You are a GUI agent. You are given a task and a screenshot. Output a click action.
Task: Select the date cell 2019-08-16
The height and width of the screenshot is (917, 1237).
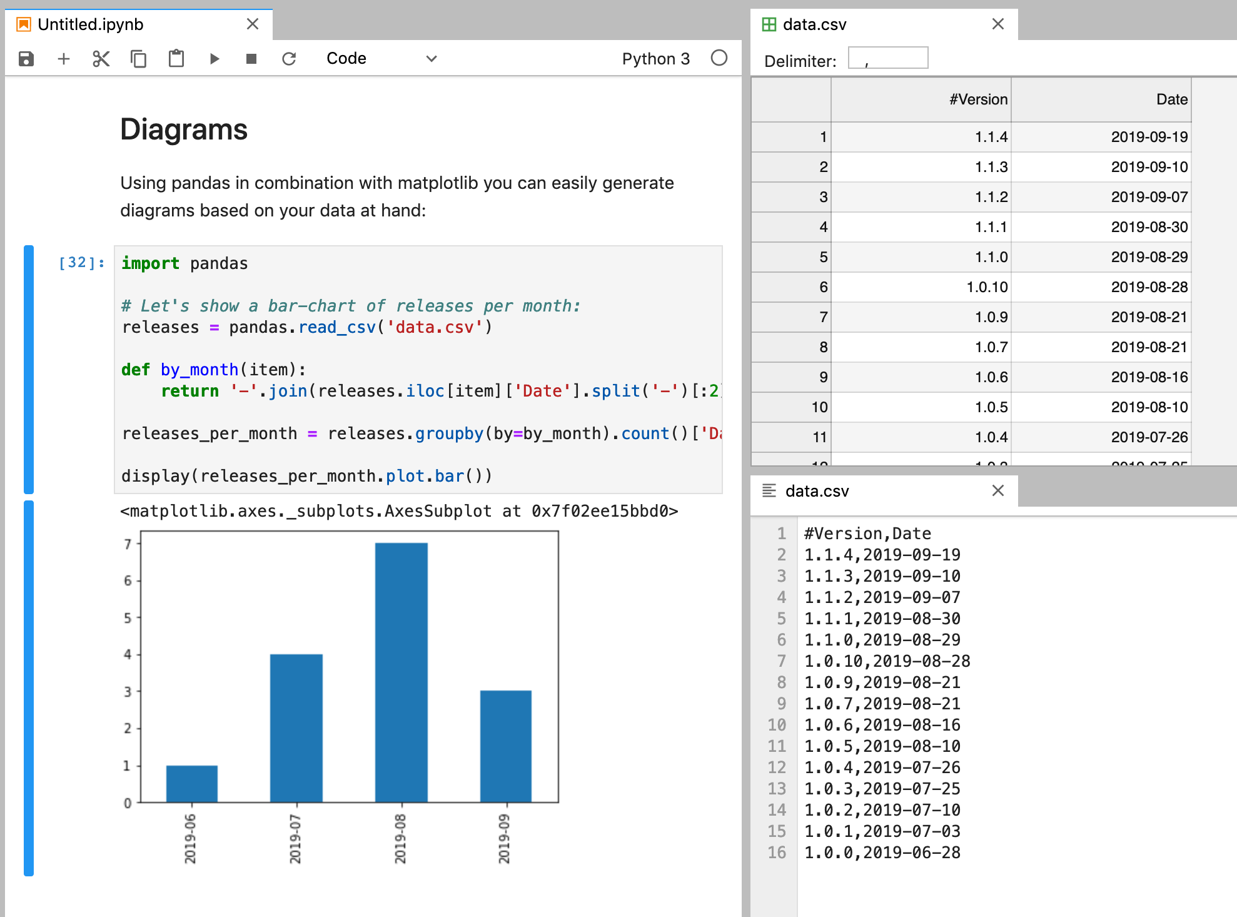tap(1101, 377)
